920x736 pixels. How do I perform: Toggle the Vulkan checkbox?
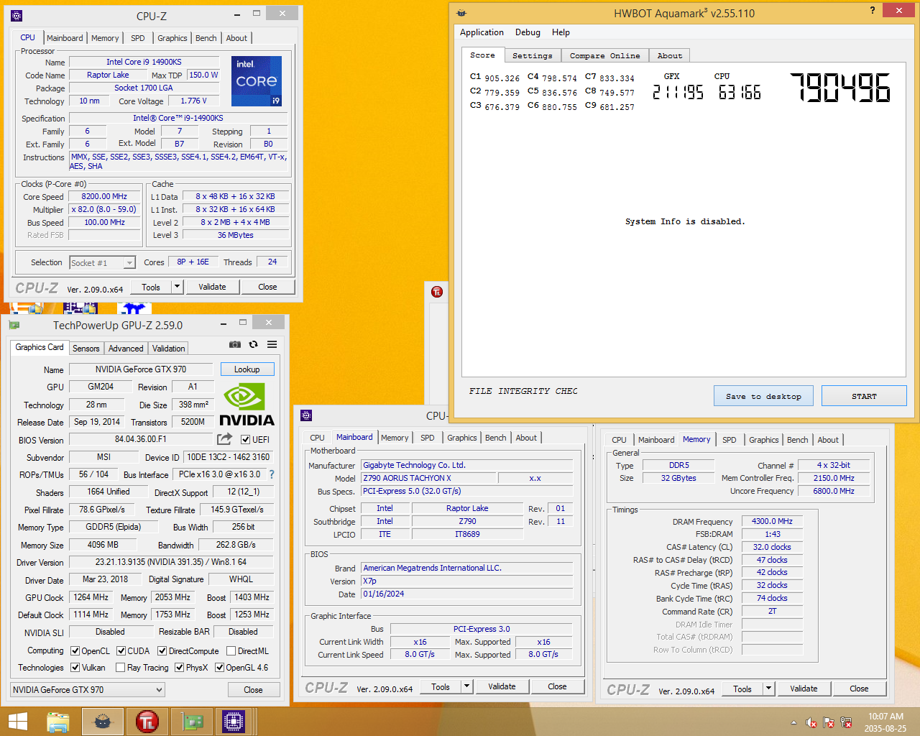tap(75, 668)
